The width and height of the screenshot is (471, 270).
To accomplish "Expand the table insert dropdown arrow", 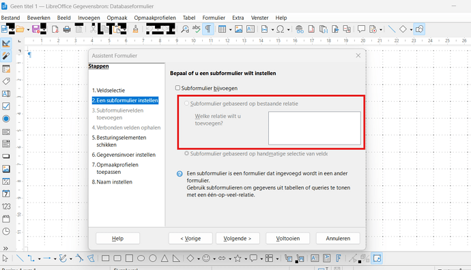I will (231, 29).
